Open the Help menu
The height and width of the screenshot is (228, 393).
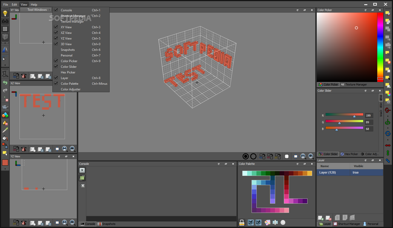coord(34,4)
